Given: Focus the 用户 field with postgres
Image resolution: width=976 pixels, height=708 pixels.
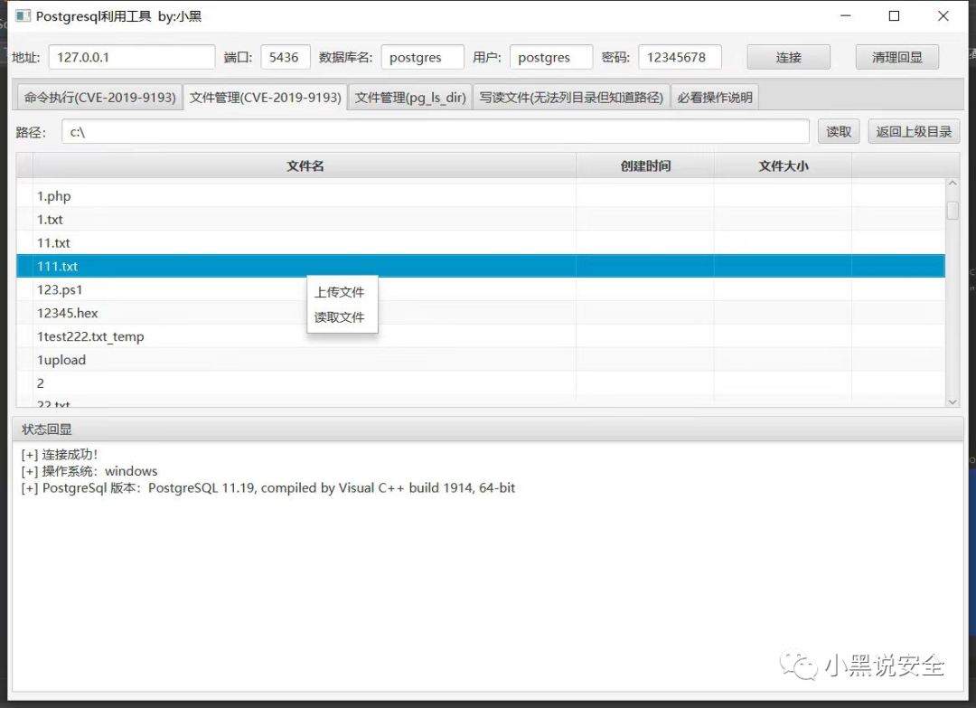Looking at the screenshot, I should click(551, 57).
